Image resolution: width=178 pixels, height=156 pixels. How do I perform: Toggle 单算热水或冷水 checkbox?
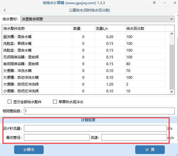pyautogui.click(x=55, y=102)
